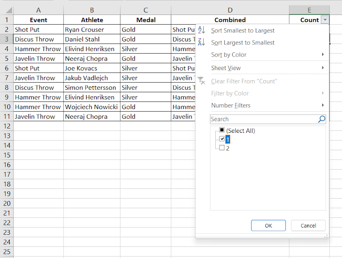Click the Clear Filter funnel icon
The width and height of the screenshot is (342, 258).
coord(201,81)
